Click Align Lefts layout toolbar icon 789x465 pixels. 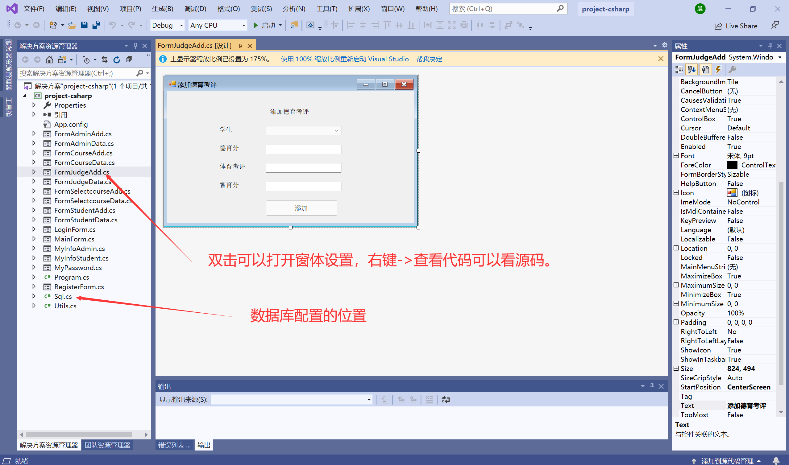351,25
